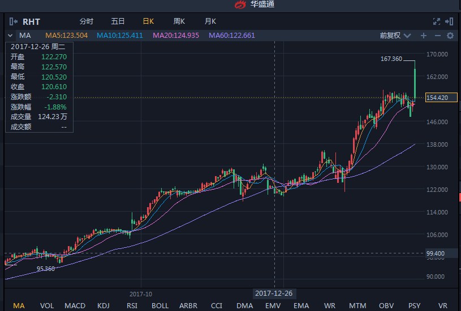Viewport: 461px width, 311px height.
Task: Enable the KDJ indicator
Action: tap(104, 305)
